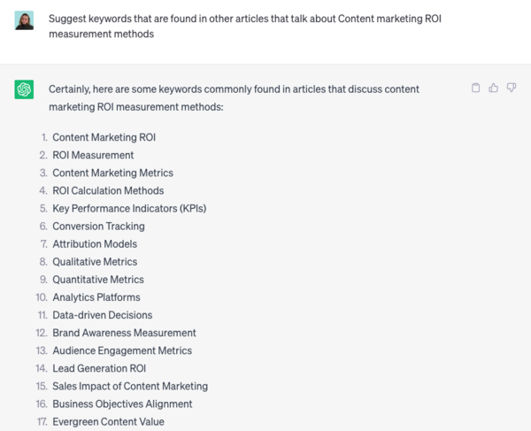Viewport: 531px width, 431px height.
Task: Select the 'Evergreen Content Value' item
Action: [x=108, y=421]
